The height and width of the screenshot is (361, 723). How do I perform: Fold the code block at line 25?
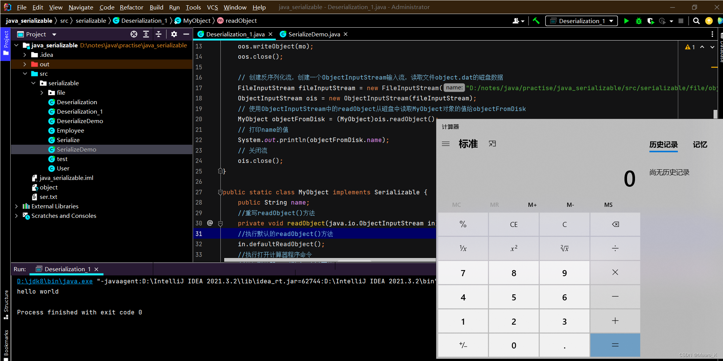click(x=220, y=171)
